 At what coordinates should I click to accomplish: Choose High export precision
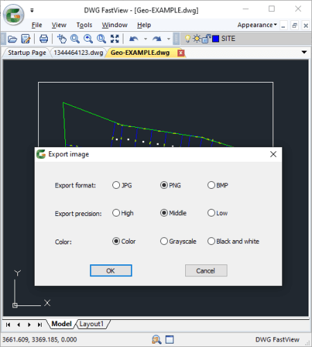(x=123, y=213)
